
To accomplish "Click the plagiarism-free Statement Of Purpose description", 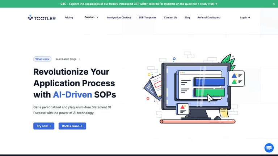I will coord(72,110).
